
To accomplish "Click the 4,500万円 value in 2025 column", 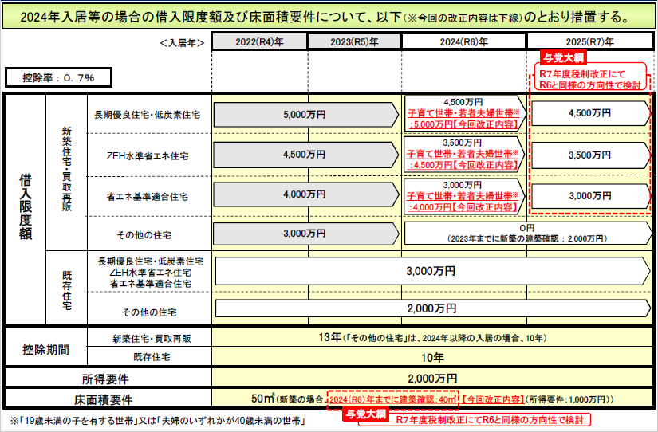I will click(x=589, y=113).
